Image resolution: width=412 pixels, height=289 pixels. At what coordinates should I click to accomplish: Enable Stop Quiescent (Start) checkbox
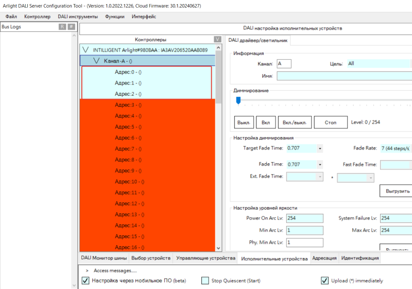coord(205,281)
